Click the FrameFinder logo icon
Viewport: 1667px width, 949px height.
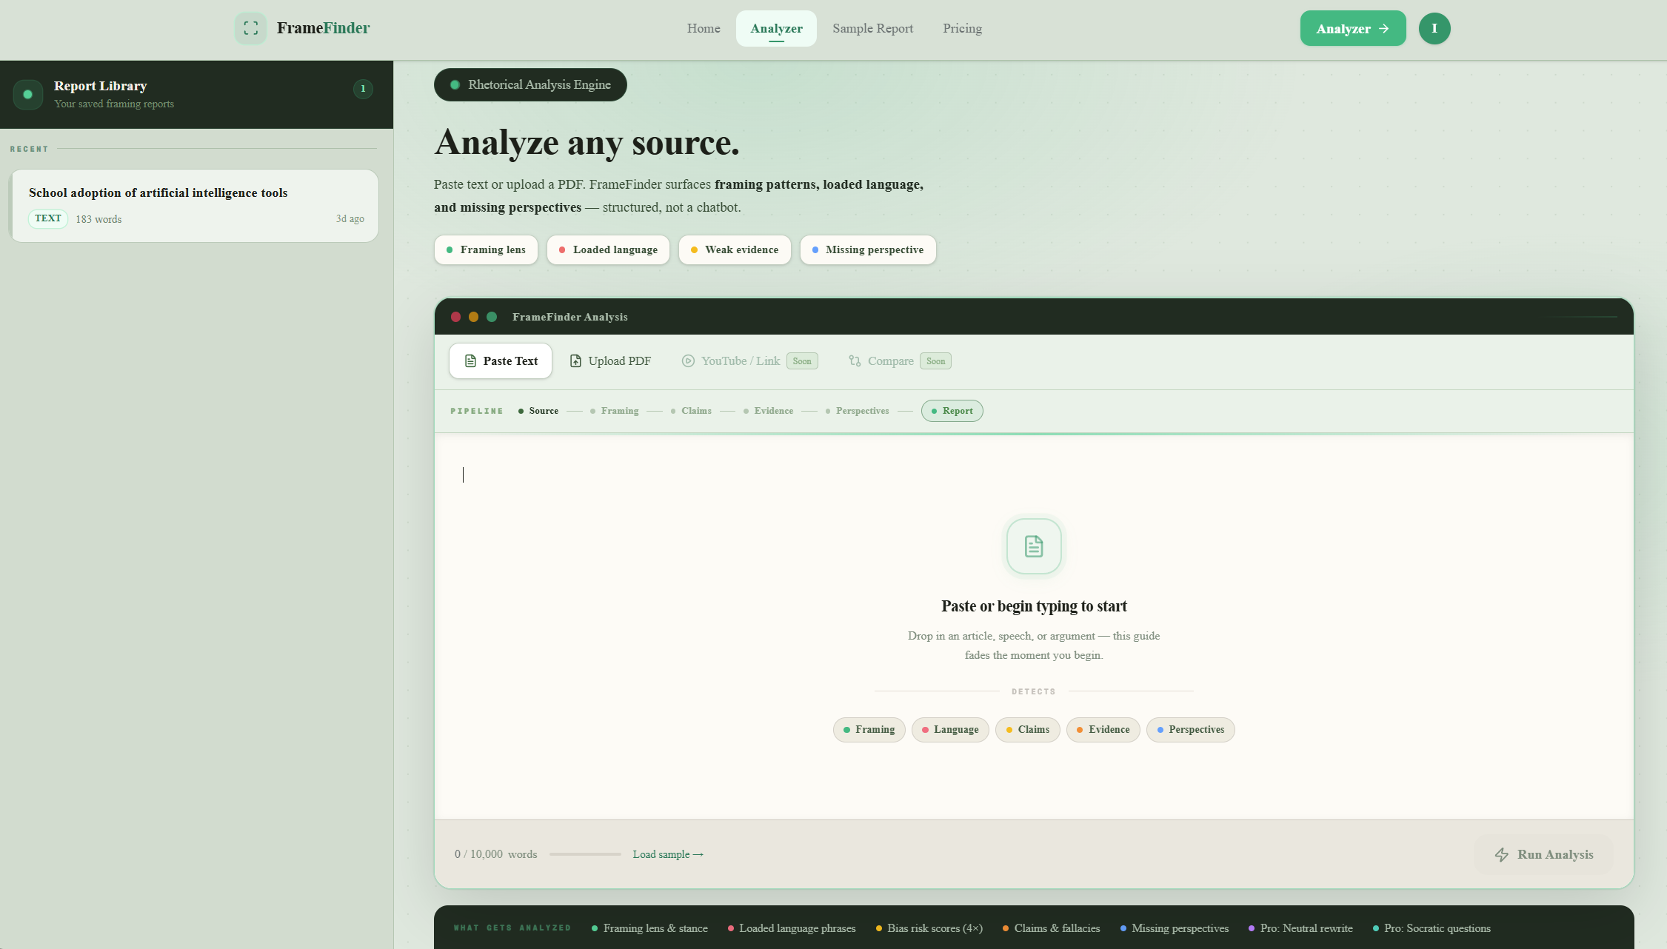250,28
